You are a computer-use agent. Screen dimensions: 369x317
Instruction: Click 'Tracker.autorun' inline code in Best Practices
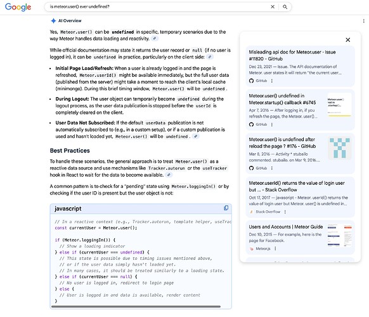166,168
